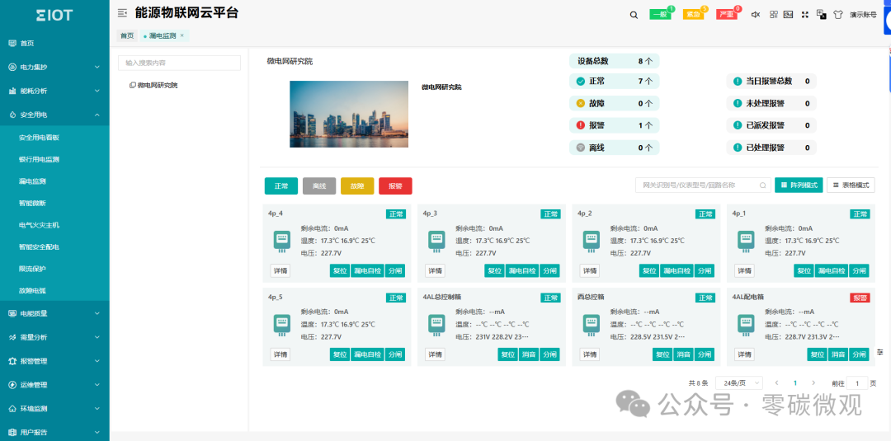Enter fullscreen mode via the expand icon

click(804, 15)
